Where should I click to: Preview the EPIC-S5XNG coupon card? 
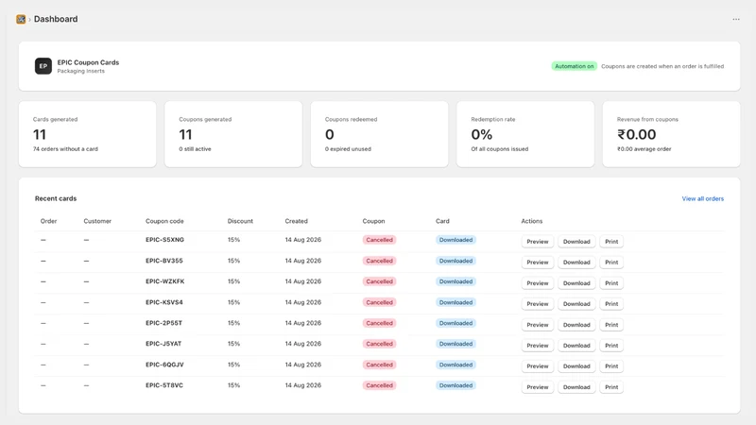tap(537, 242)
